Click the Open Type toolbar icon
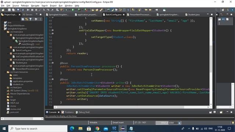235x132 pixels. click(93, 10)
